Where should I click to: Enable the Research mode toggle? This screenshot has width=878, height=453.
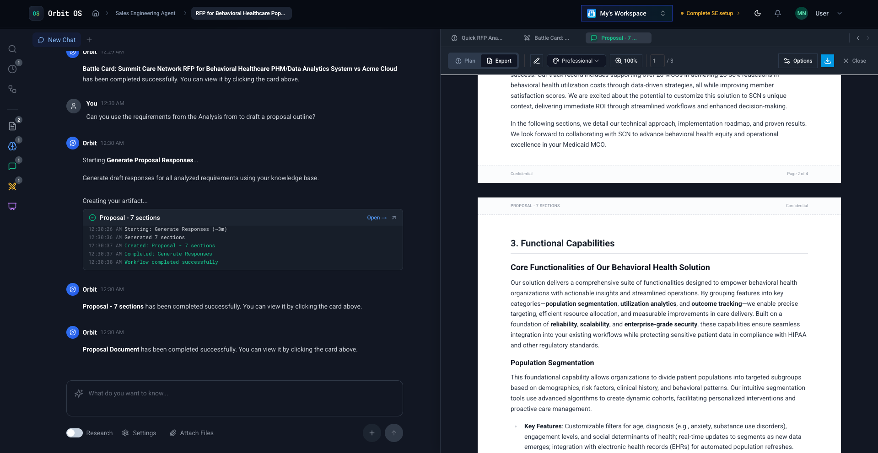click(x=74, y=432)
